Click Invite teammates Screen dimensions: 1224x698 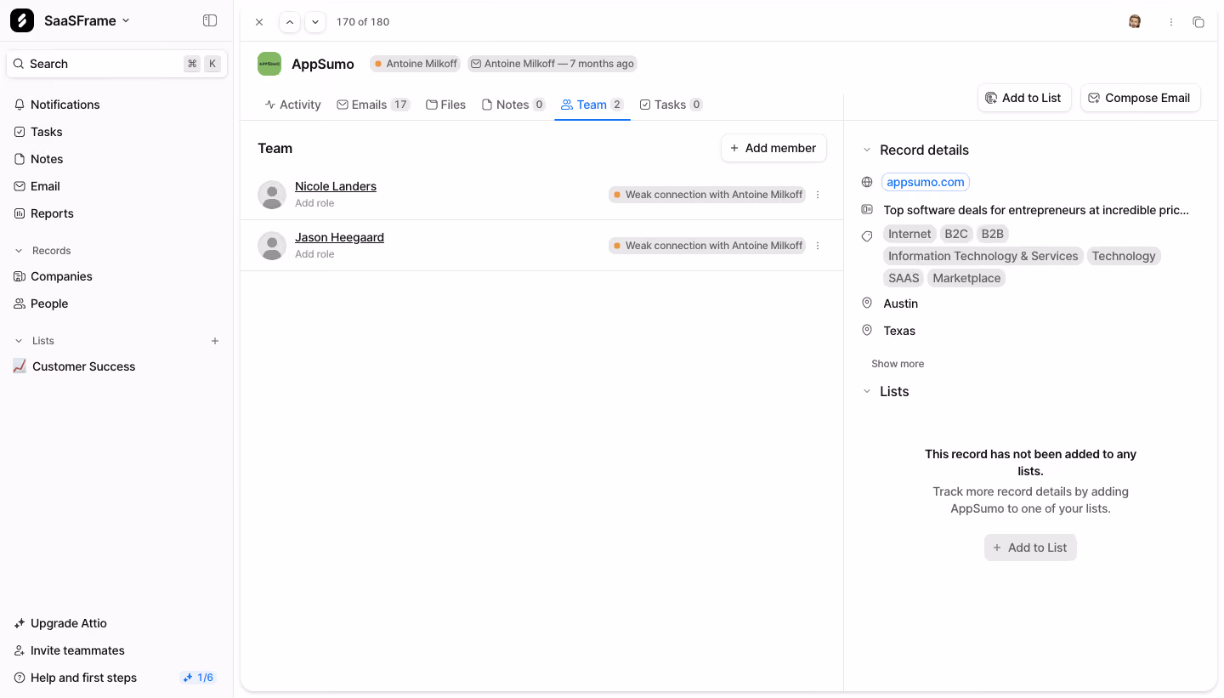(69, 650)
